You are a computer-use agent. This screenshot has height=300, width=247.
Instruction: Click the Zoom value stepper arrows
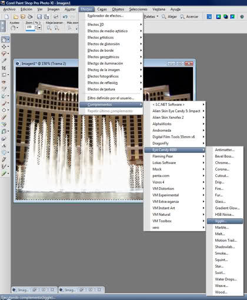pos(36,28)
